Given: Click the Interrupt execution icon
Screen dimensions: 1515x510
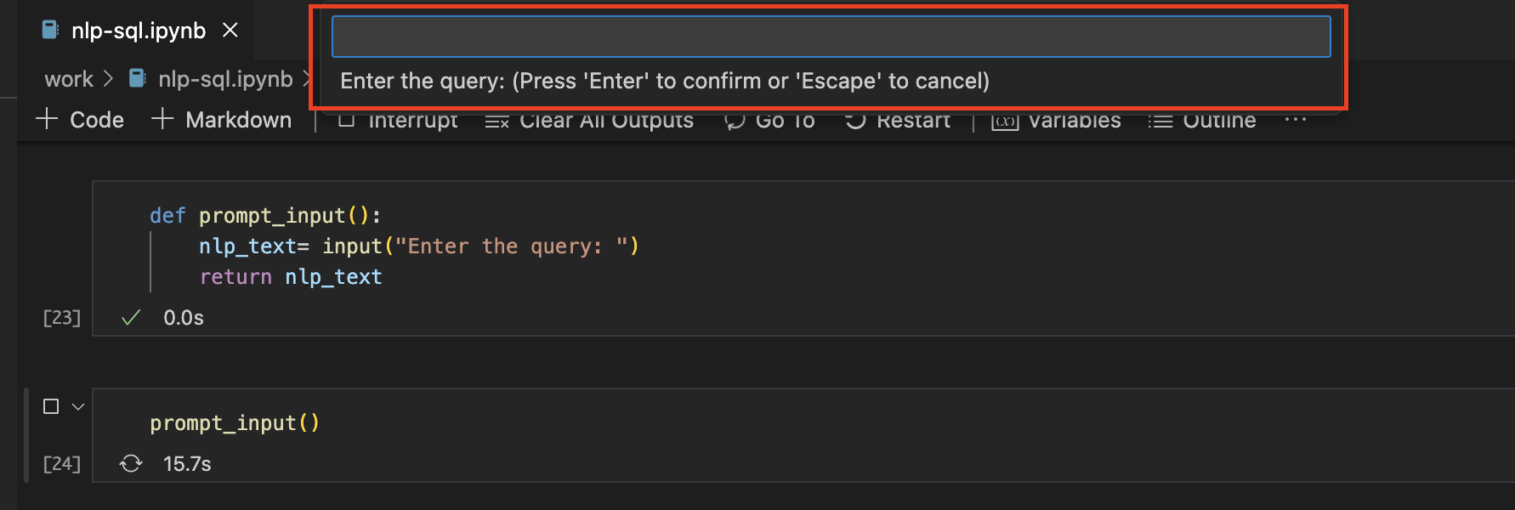Looking at the screenshot, I should tap(347, 120).
